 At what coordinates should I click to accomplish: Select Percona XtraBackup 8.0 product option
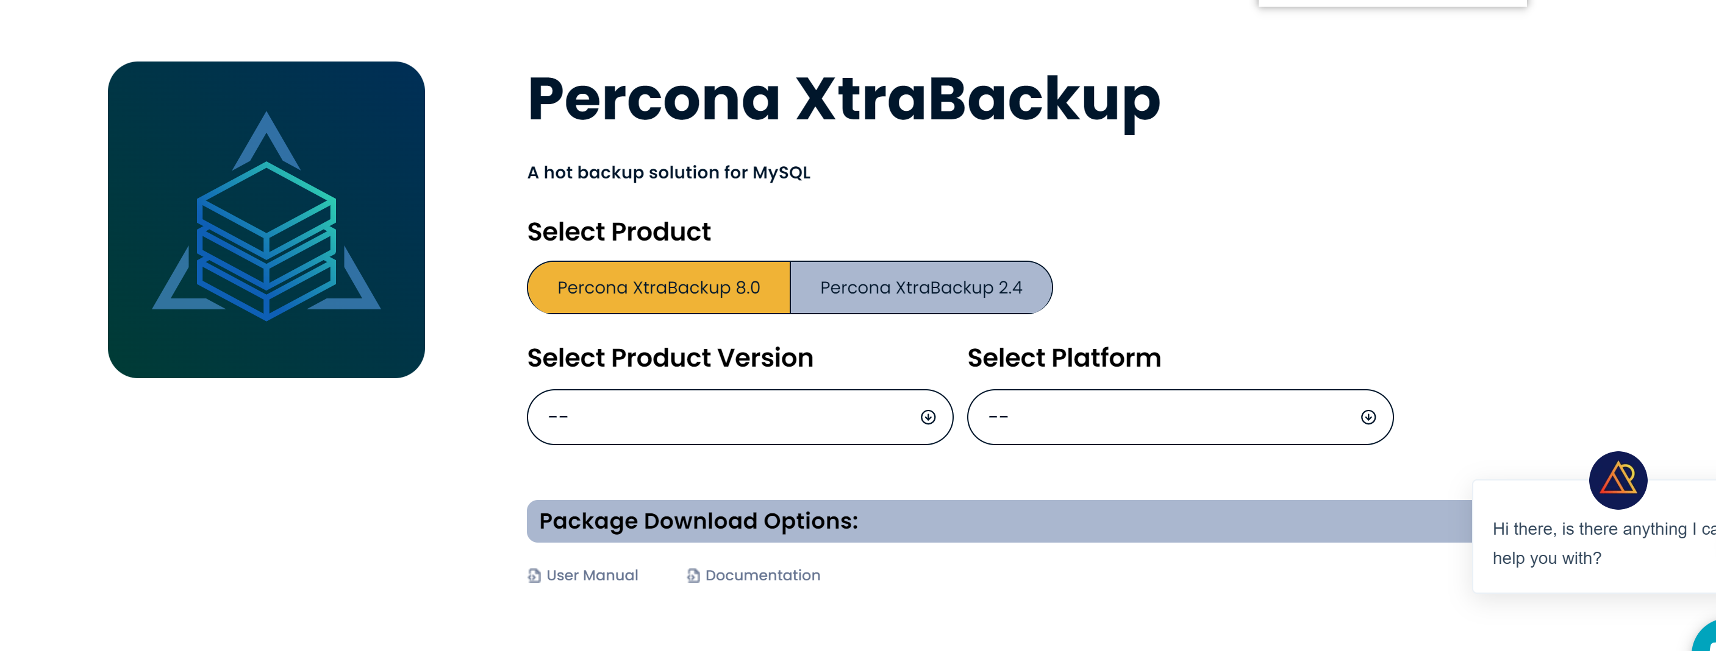click(658, 287)
